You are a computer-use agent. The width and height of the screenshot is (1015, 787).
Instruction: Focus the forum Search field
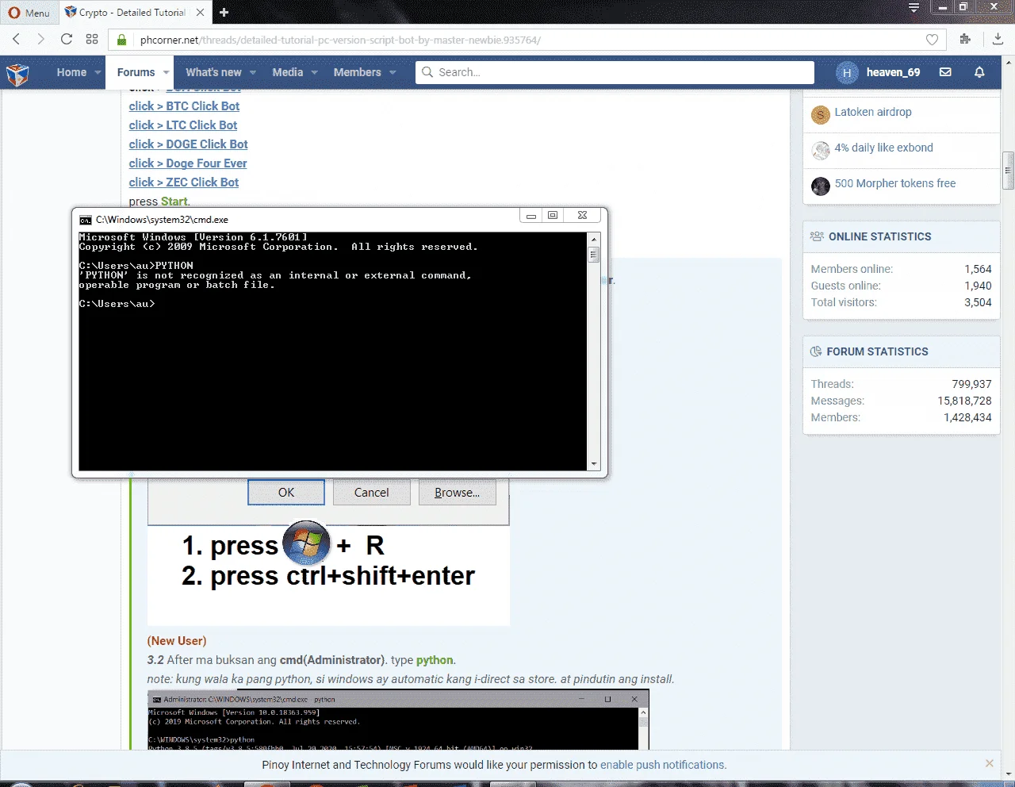click(615, 72)
